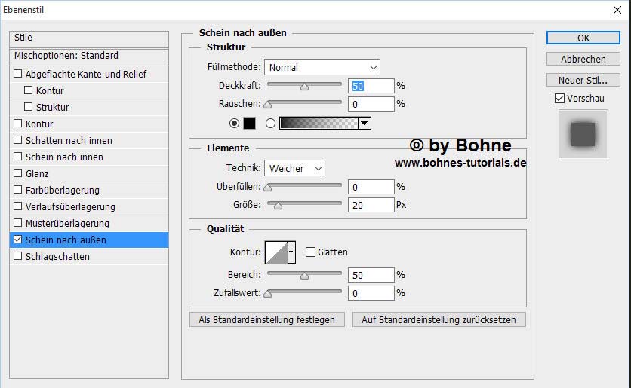Click the Größe value input field
The width and height of the screenshot is (631, 388).
(371, 205)
